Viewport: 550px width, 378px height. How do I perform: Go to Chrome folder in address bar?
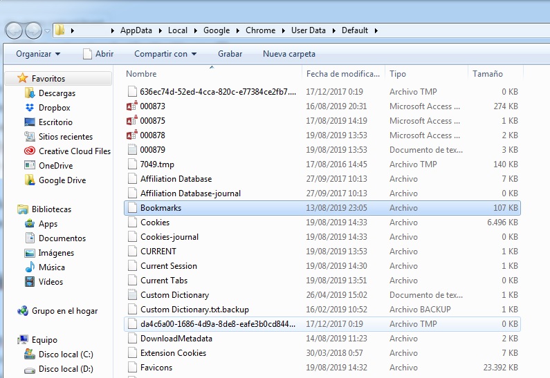click(260, 30)
